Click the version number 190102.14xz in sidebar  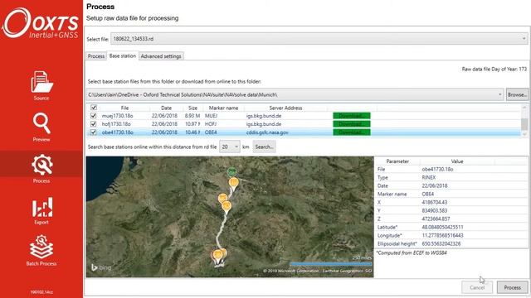point(41,292)
